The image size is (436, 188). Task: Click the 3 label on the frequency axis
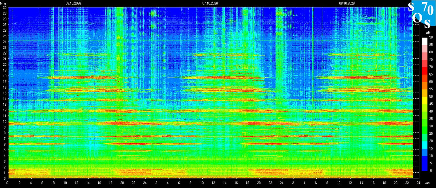5,161
